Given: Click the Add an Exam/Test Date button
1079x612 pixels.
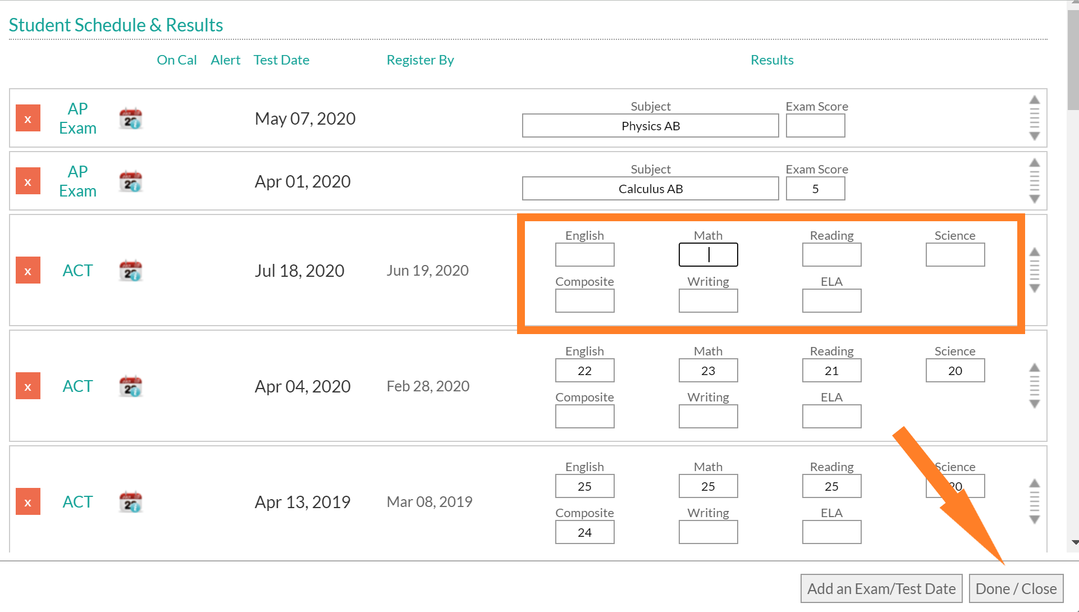Looking at the screenshot, I should tap(881, 588).
